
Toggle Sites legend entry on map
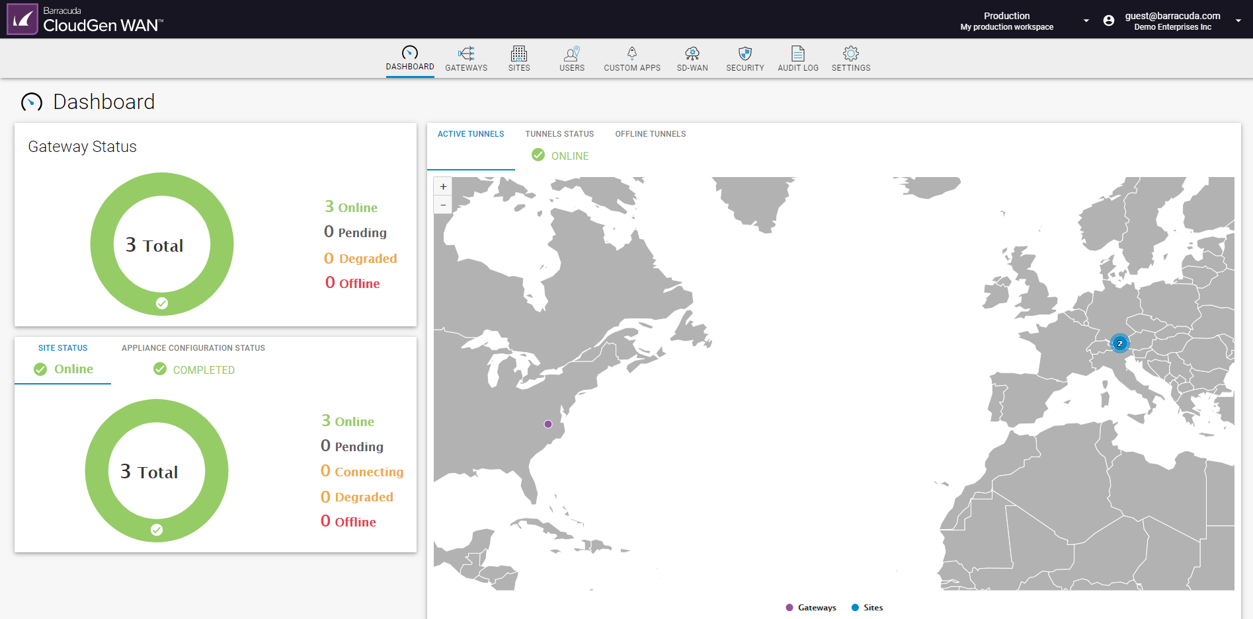coord(867,608)
